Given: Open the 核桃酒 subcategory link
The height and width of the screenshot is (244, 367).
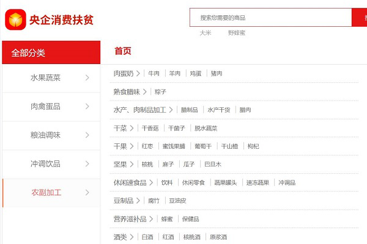Looking at the screenshot, I should click(191, 237).
